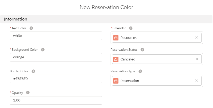Select the Opacity field with 1,00
This screenshot has width=213, height=108.
click(56, 100)
